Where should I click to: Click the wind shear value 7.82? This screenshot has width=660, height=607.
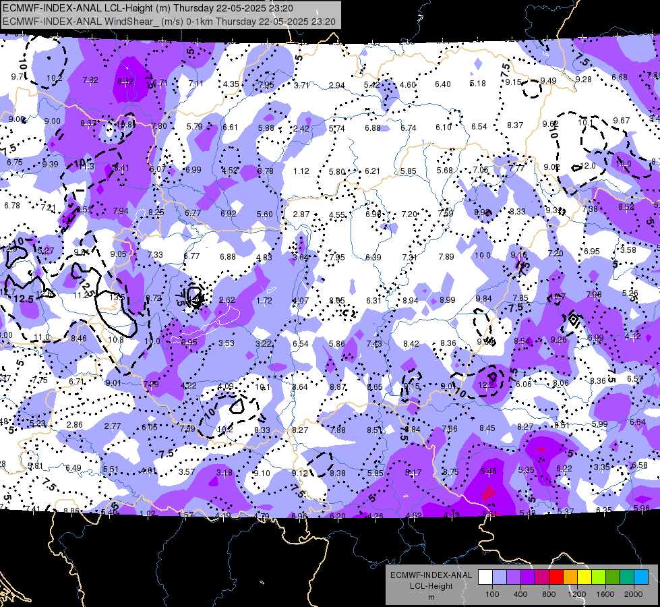coord(90,80)
